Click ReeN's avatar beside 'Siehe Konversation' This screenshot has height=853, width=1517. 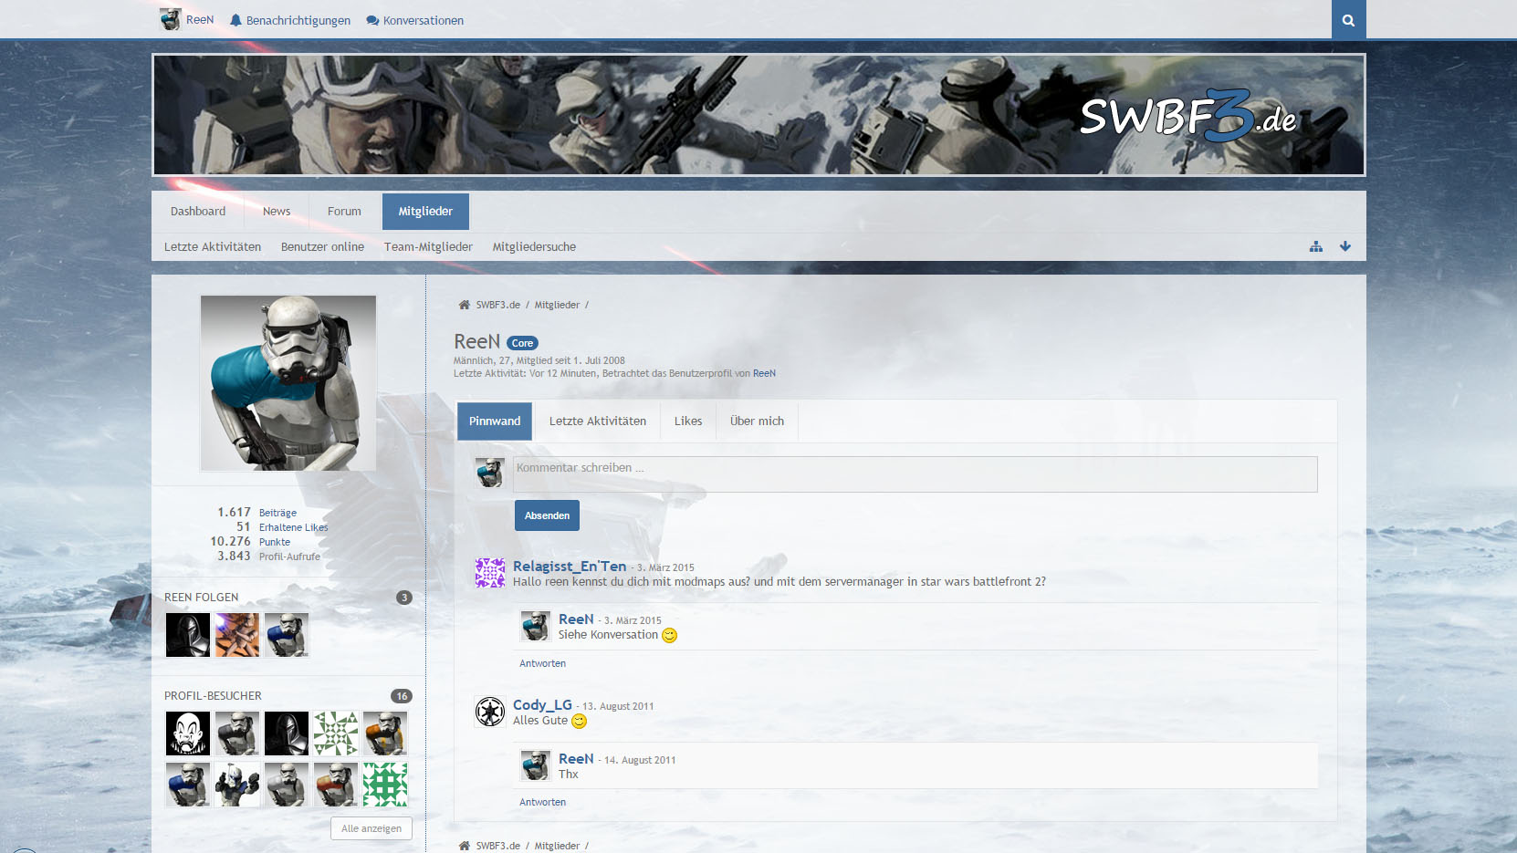point(535,626)
